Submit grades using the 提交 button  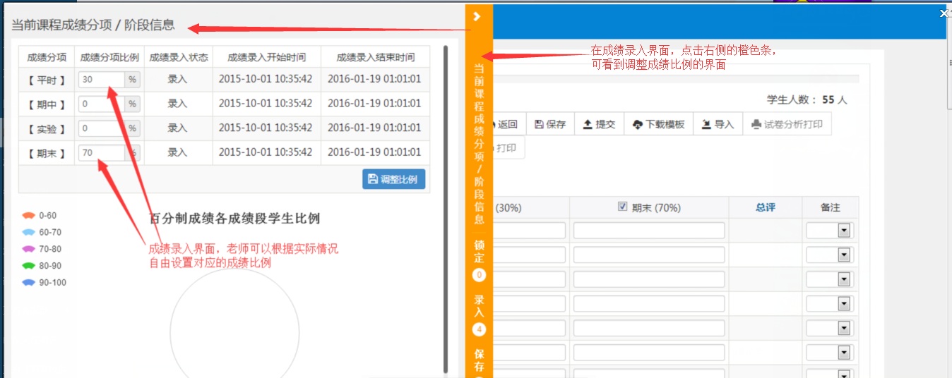pos(599,124)
